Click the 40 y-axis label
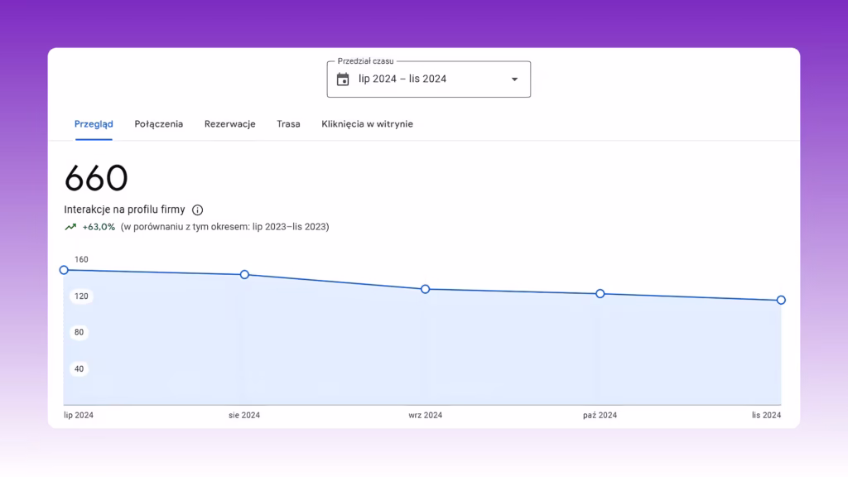This screenshot has height=477, width=848. pyautogui.click(x=79, y=369)
